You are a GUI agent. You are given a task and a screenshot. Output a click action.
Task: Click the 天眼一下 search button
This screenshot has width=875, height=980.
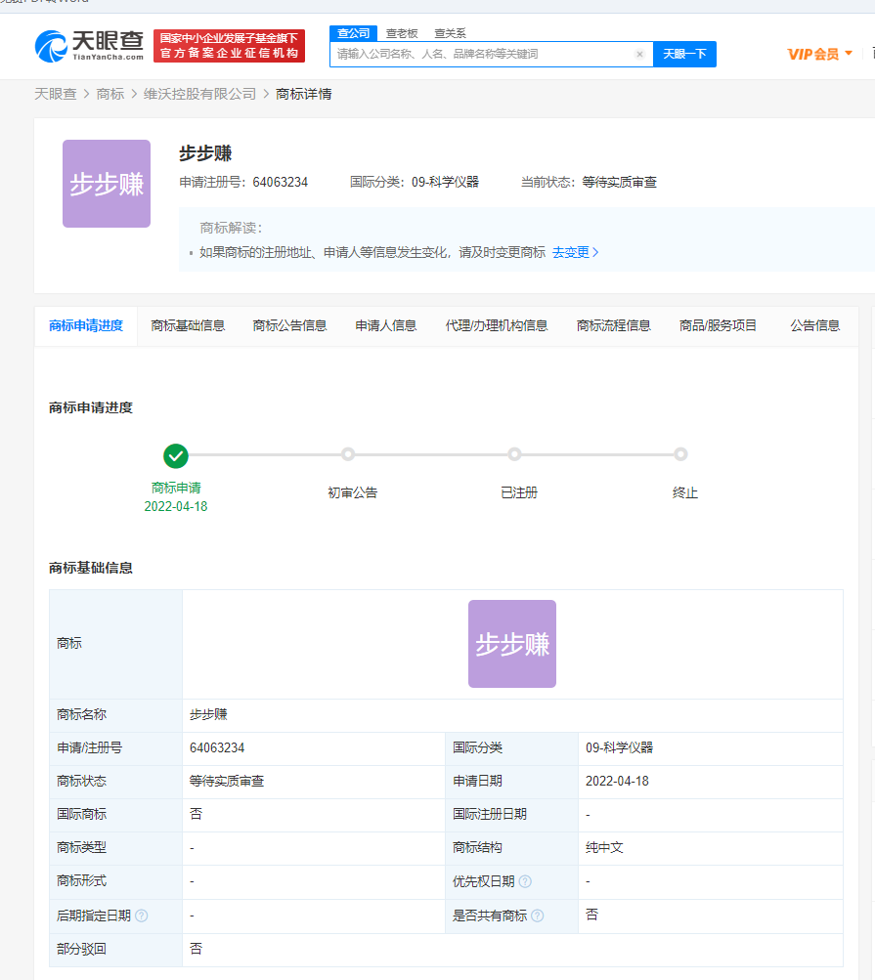[x=684, y=55]
